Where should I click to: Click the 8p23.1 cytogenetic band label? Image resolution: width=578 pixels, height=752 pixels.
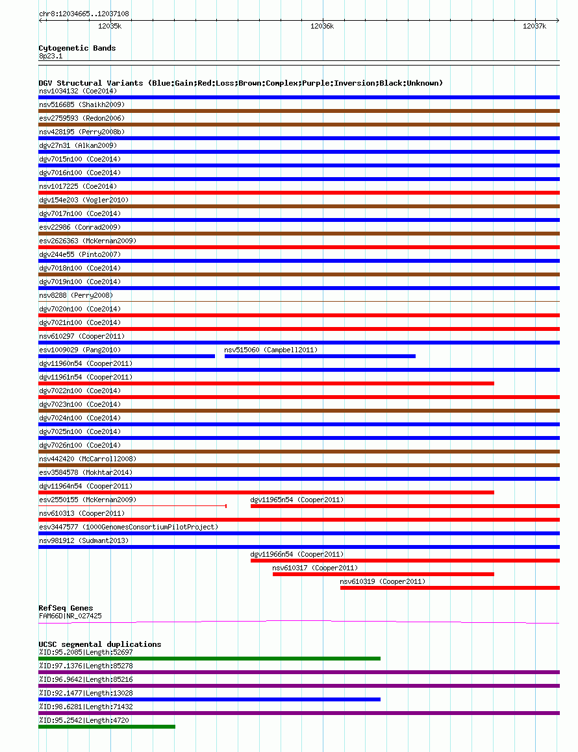point(51,56)
